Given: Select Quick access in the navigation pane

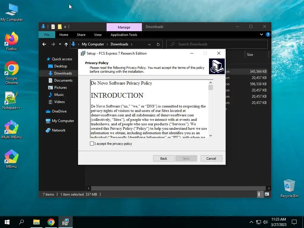Looking at the screenshot, I should click(59, 59).
